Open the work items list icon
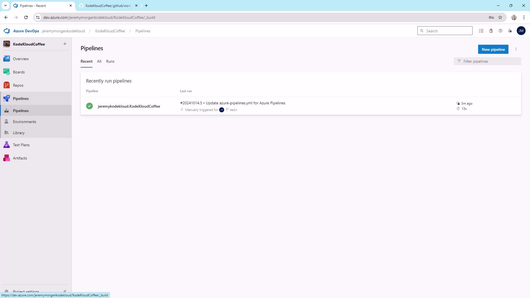 coord(481,31)
